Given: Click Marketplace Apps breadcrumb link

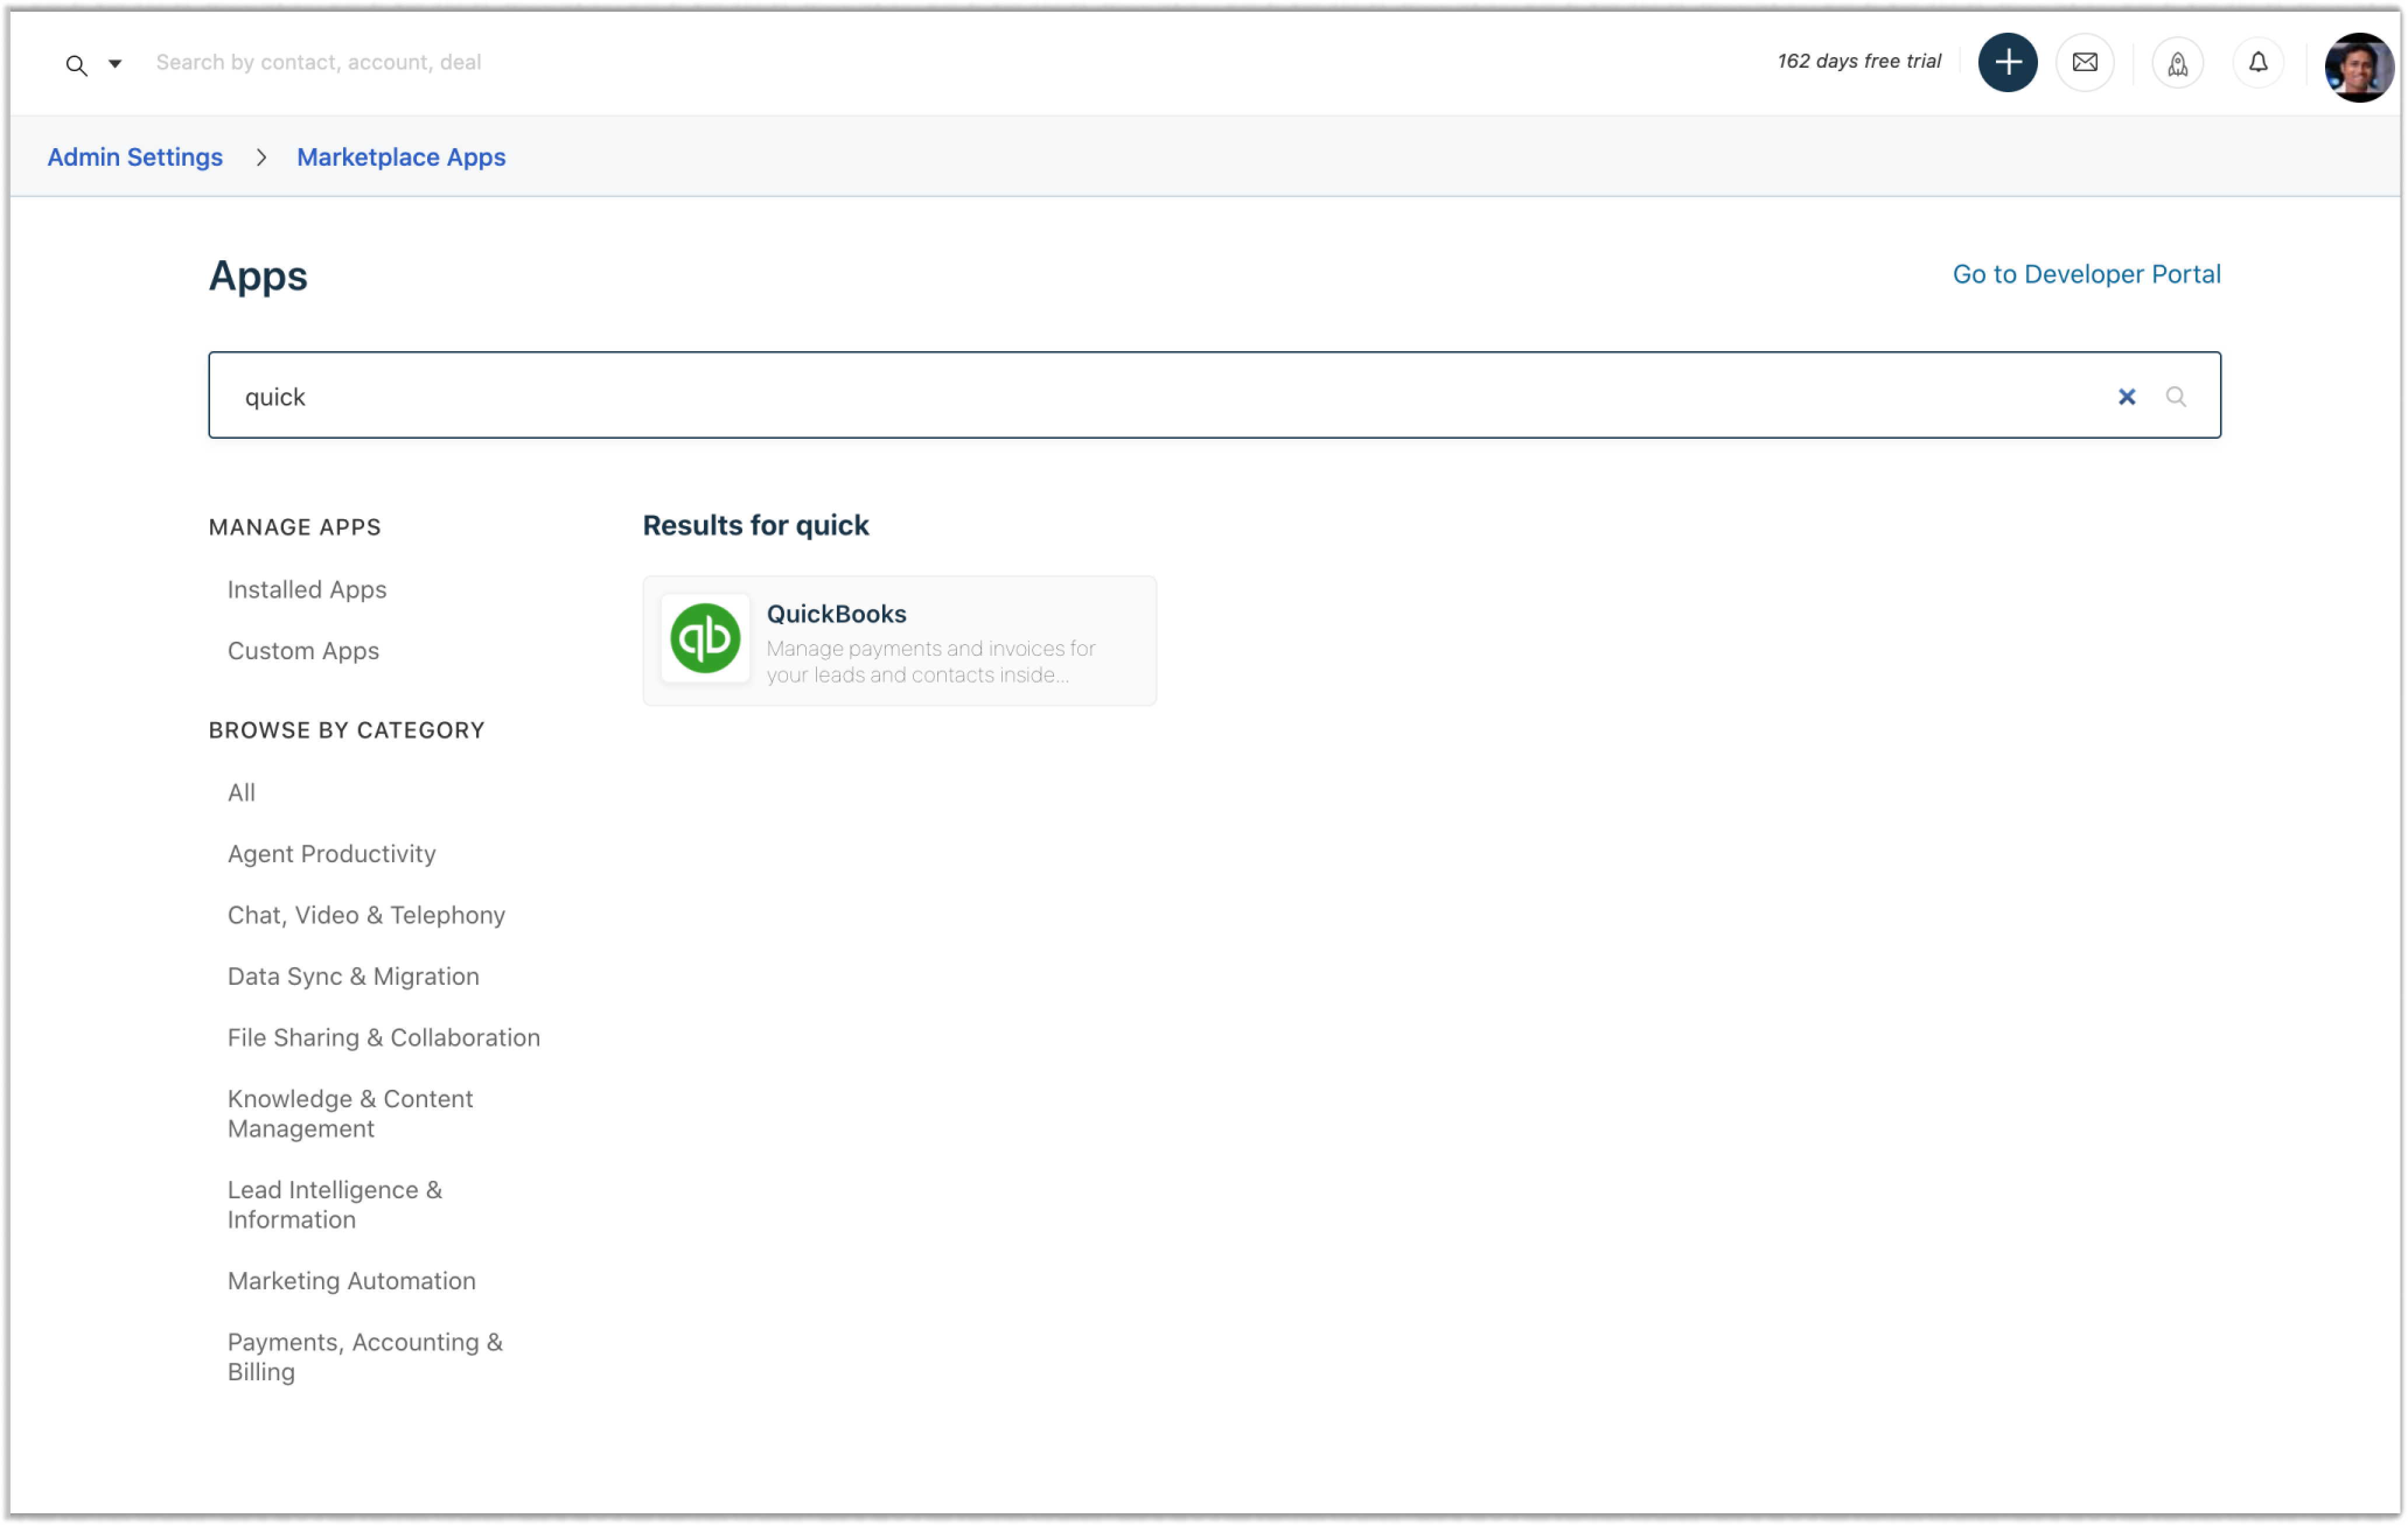Looking at the screenshot, I should point(401,157).
